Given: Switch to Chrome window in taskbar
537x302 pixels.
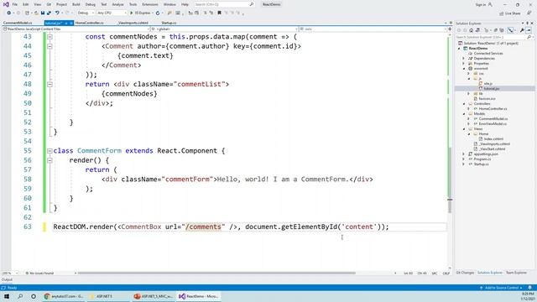Looking at the screenshot, I should tap(64, 296).
